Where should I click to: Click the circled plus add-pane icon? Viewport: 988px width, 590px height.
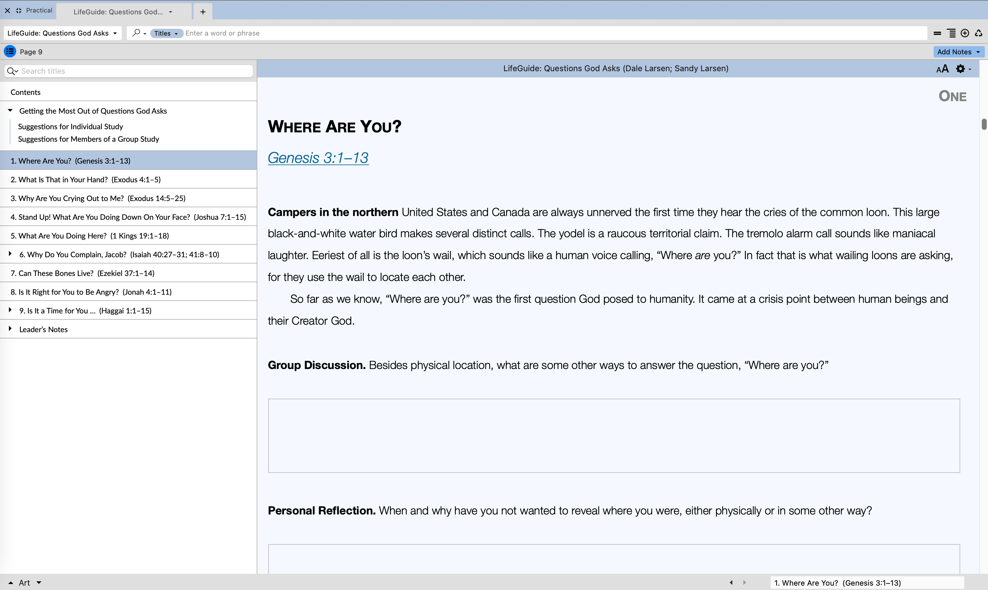[x=965, y=33]
